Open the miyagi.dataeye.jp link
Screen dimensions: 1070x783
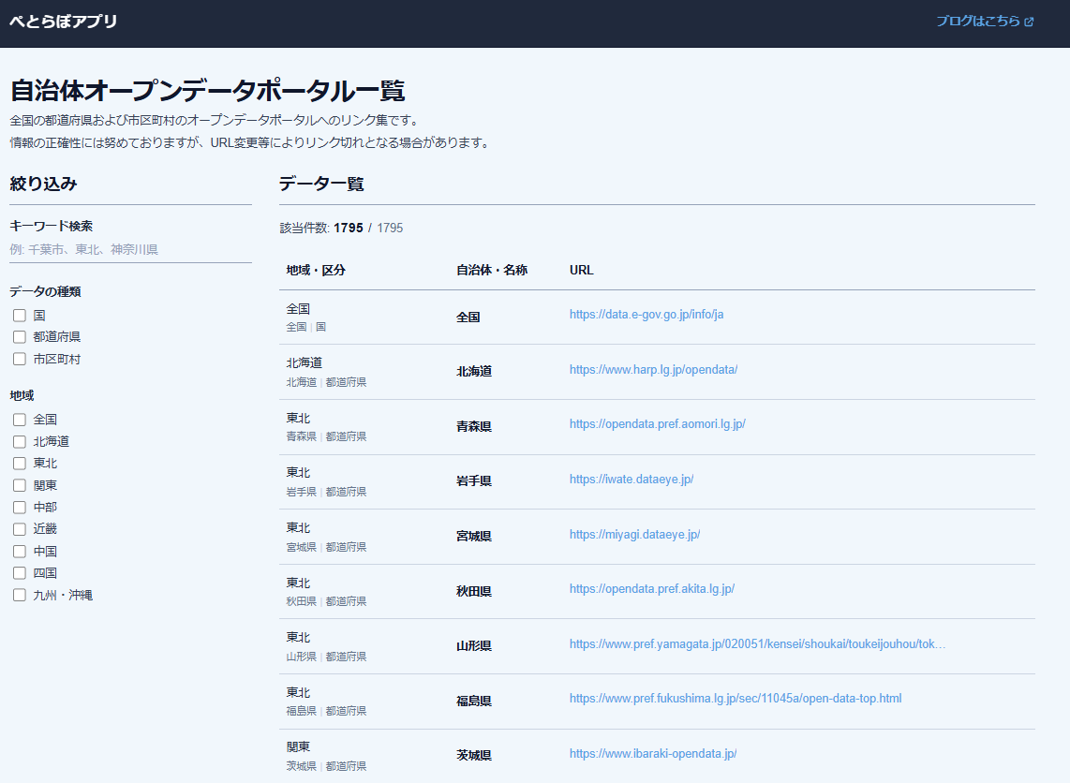click(x=634, y=535)
